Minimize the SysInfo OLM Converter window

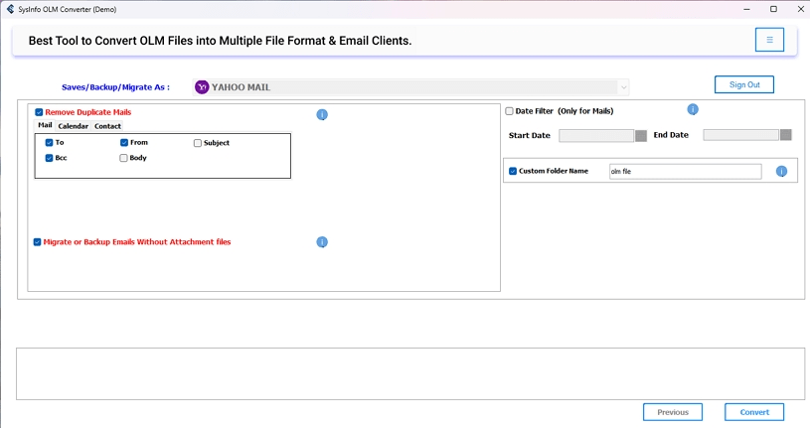(x=747, y=9)
